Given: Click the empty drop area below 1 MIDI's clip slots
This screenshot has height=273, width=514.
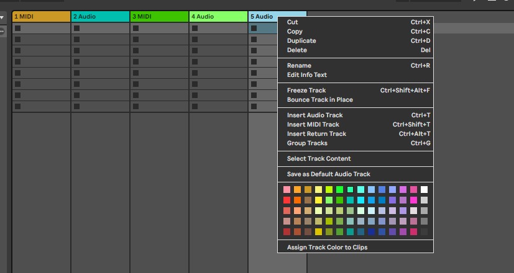Looking at the screenshot, I should pyautogui.click(x=41, y=192).
